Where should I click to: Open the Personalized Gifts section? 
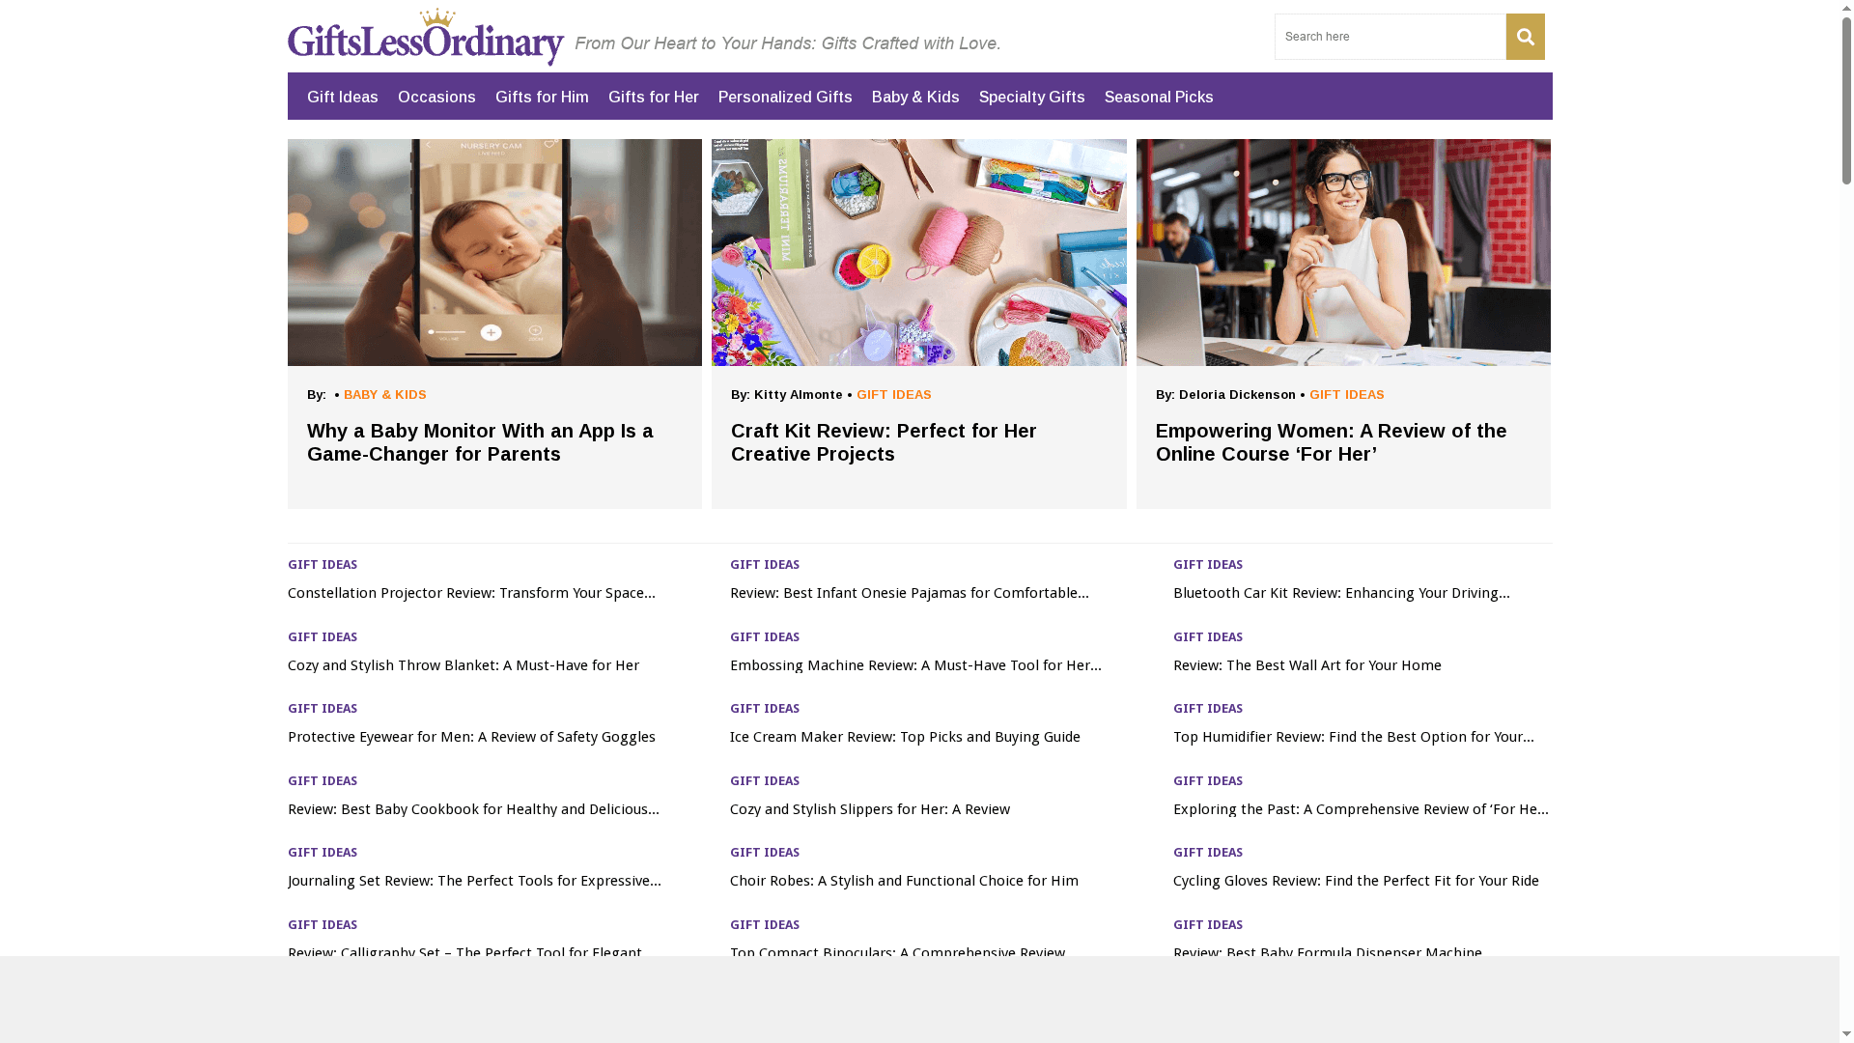[x=785, y=97]
